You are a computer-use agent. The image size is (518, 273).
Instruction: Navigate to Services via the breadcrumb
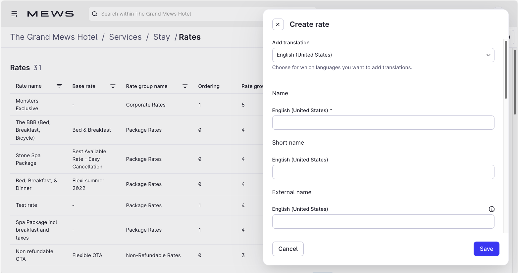click(x=125, y=37)
